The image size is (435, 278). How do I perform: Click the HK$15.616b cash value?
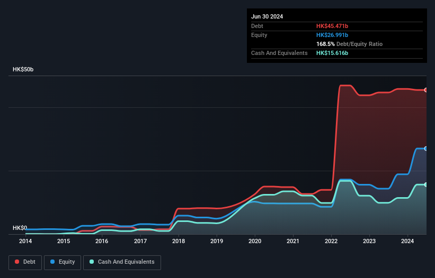(332, 53)
